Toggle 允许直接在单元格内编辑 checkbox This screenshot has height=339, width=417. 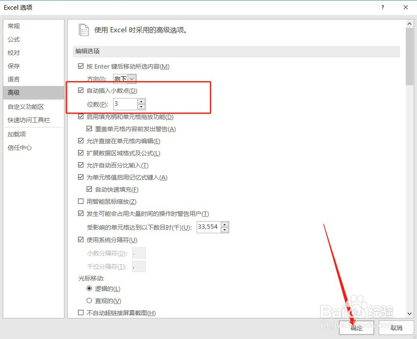point(81,141)
